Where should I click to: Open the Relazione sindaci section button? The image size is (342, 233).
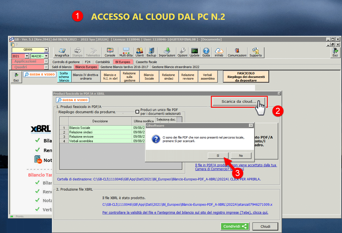168,77
